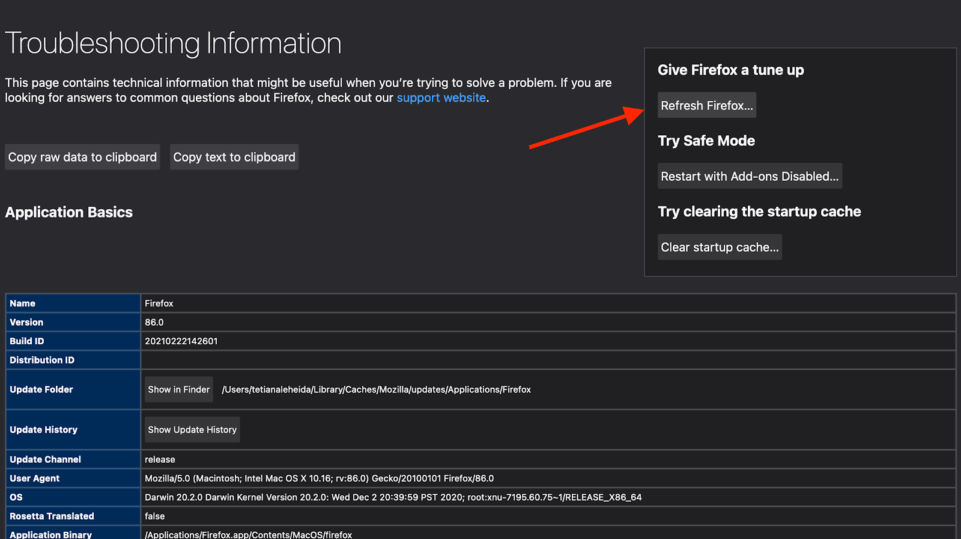Select the /Applications/Firefox.app binary path

click(249, 534)
